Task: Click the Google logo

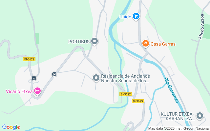Action: (11, 127)
